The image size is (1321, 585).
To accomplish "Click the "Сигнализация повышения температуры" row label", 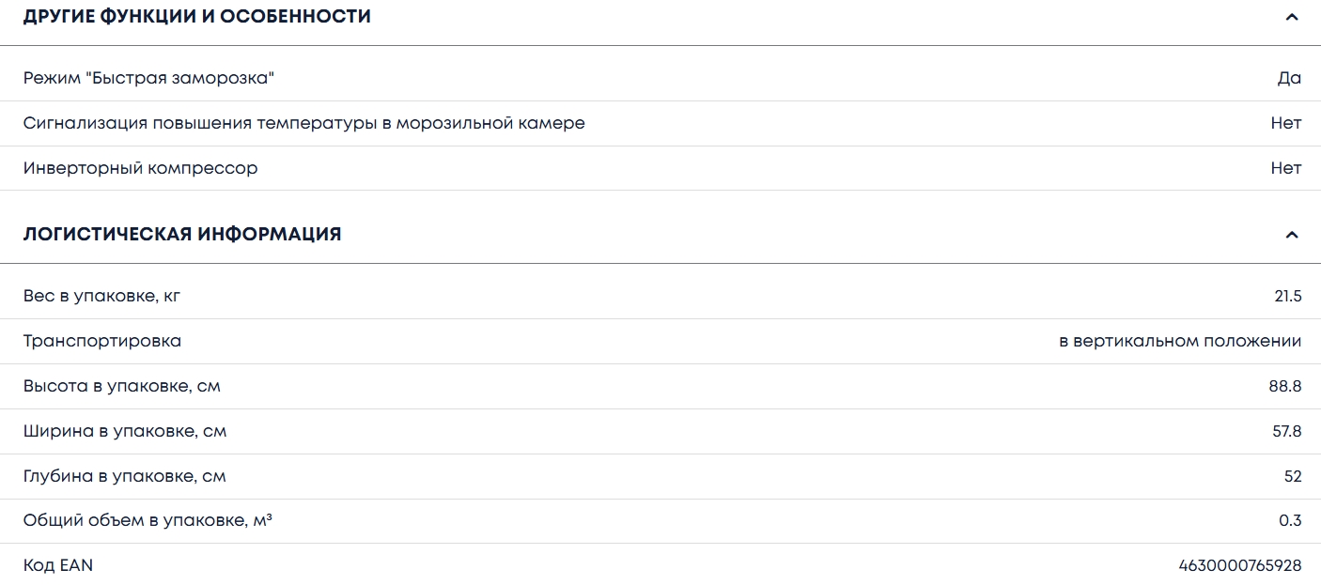I will coord(303,123).
